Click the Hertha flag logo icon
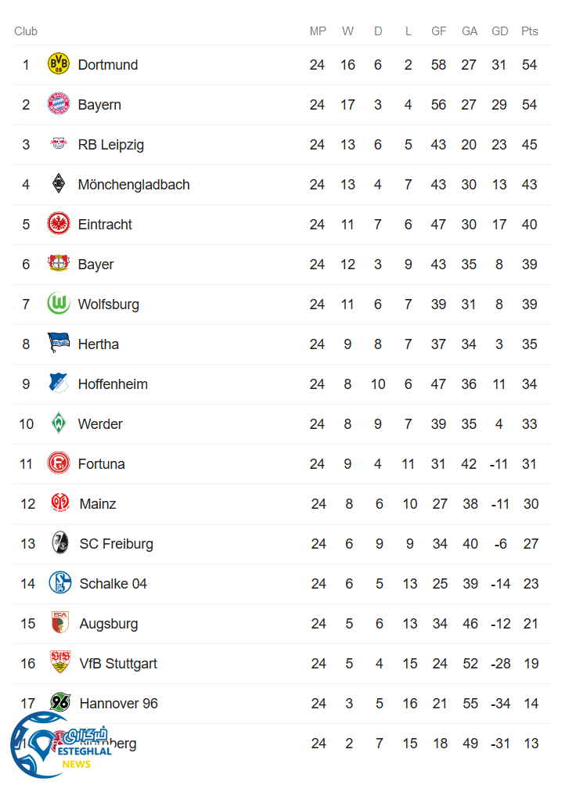Viewport: 576px width, 796px height. [x=59, y=344]
